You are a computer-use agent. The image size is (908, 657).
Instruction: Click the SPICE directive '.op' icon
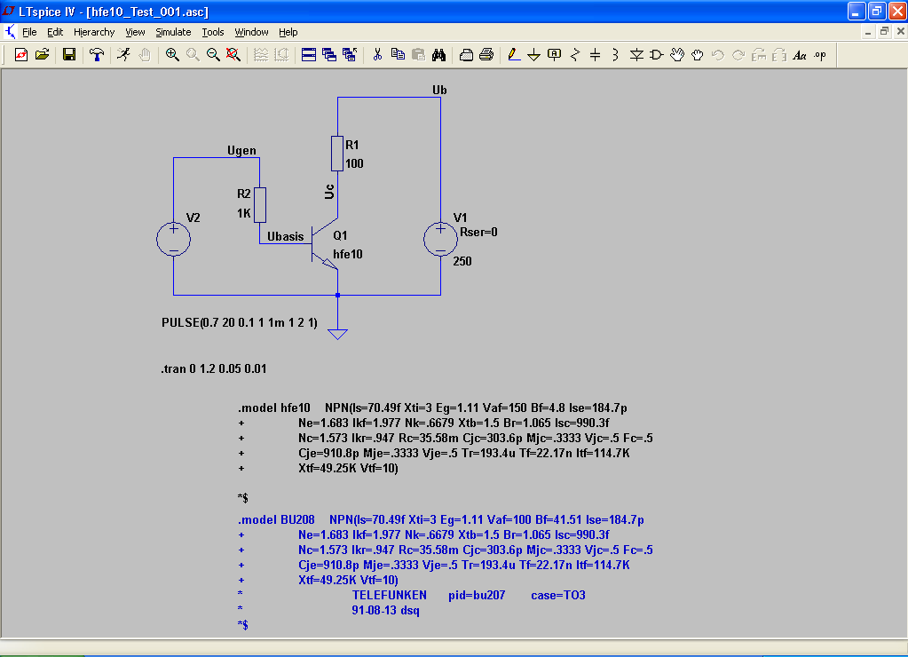point(820,55)
